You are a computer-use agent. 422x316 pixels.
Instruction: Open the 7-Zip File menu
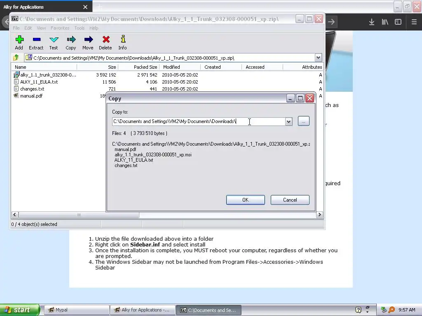(x=16, y=28)
